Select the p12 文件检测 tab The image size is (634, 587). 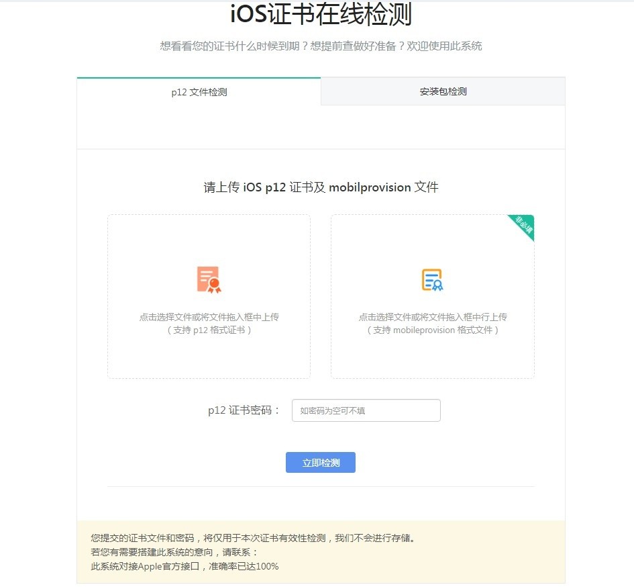199,91
